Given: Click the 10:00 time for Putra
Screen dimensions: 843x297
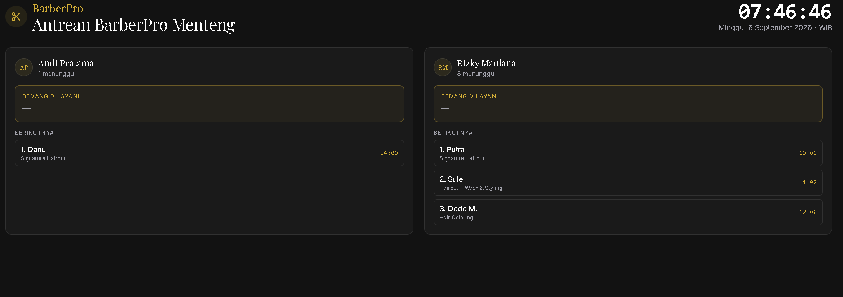Looking at the screenshot, I should coord(808,153).
